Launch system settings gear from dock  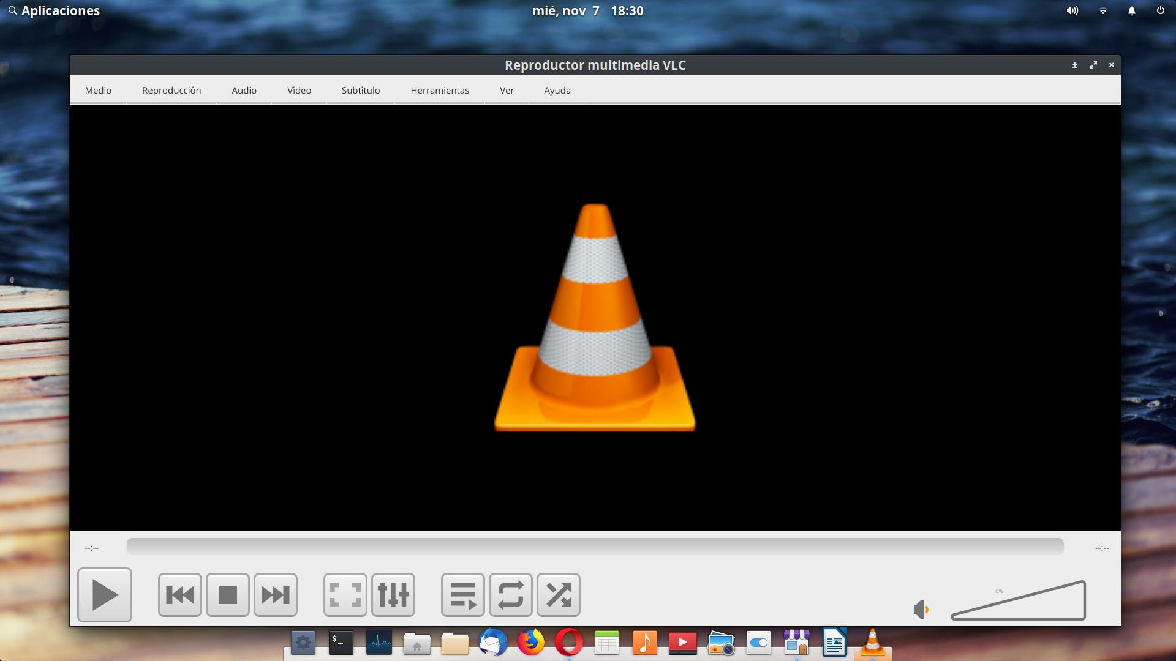[x=303, y=643]
